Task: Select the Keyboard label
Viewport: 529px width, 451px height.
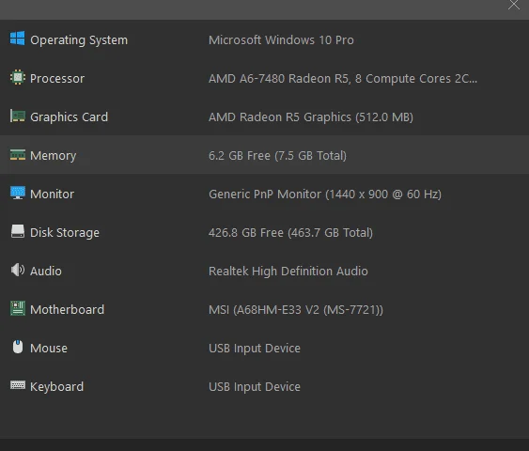Action: (56, 386)
